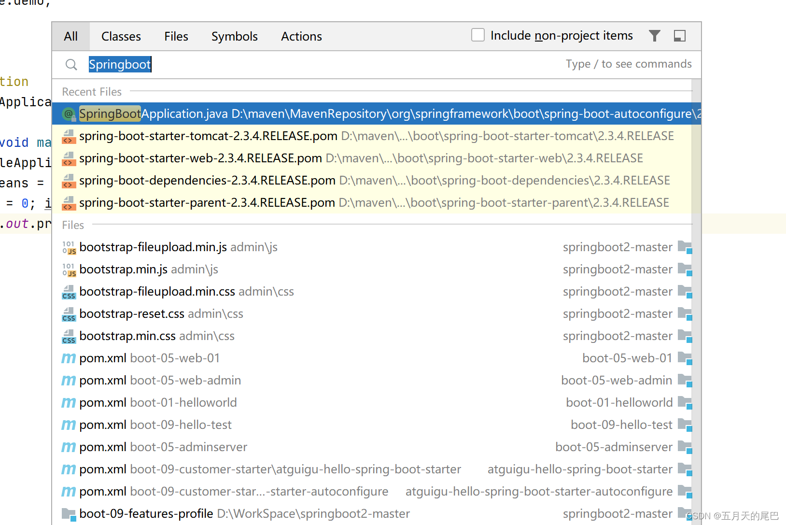Open pom.xml of atguigu-hello-spring-boot-starter-autoconfigure

(x=371, y=491)
